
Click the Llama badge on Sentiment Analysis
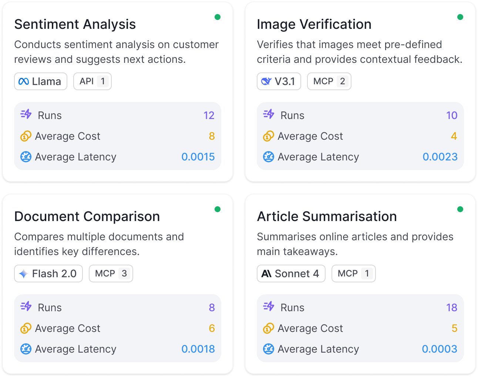click(40, 81)
